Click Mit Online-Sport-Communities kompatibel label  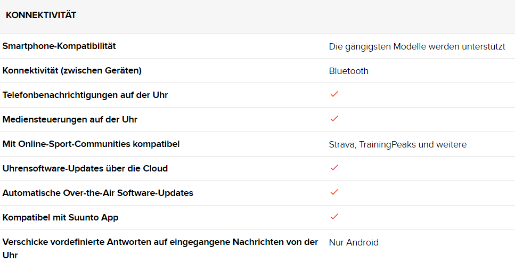pos(91,144)
